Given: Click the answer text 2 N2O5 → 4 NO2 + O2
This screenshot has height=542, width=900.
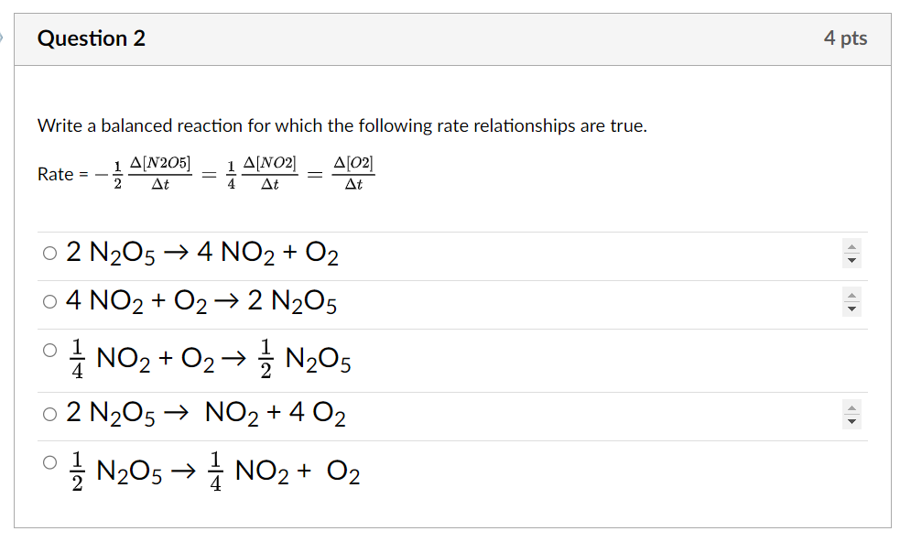Looking at the screenshot, I should tap(202, 254).
